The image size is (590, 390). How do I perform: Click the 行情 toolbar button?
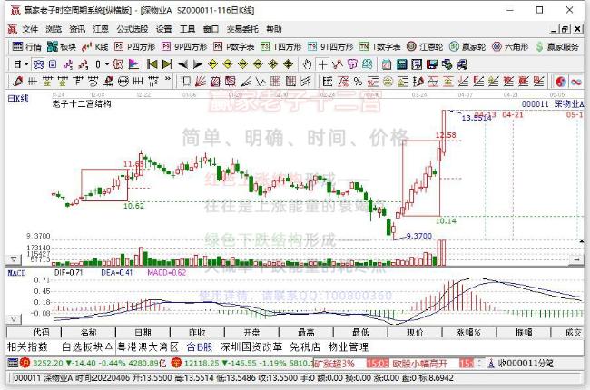point(26,46)
